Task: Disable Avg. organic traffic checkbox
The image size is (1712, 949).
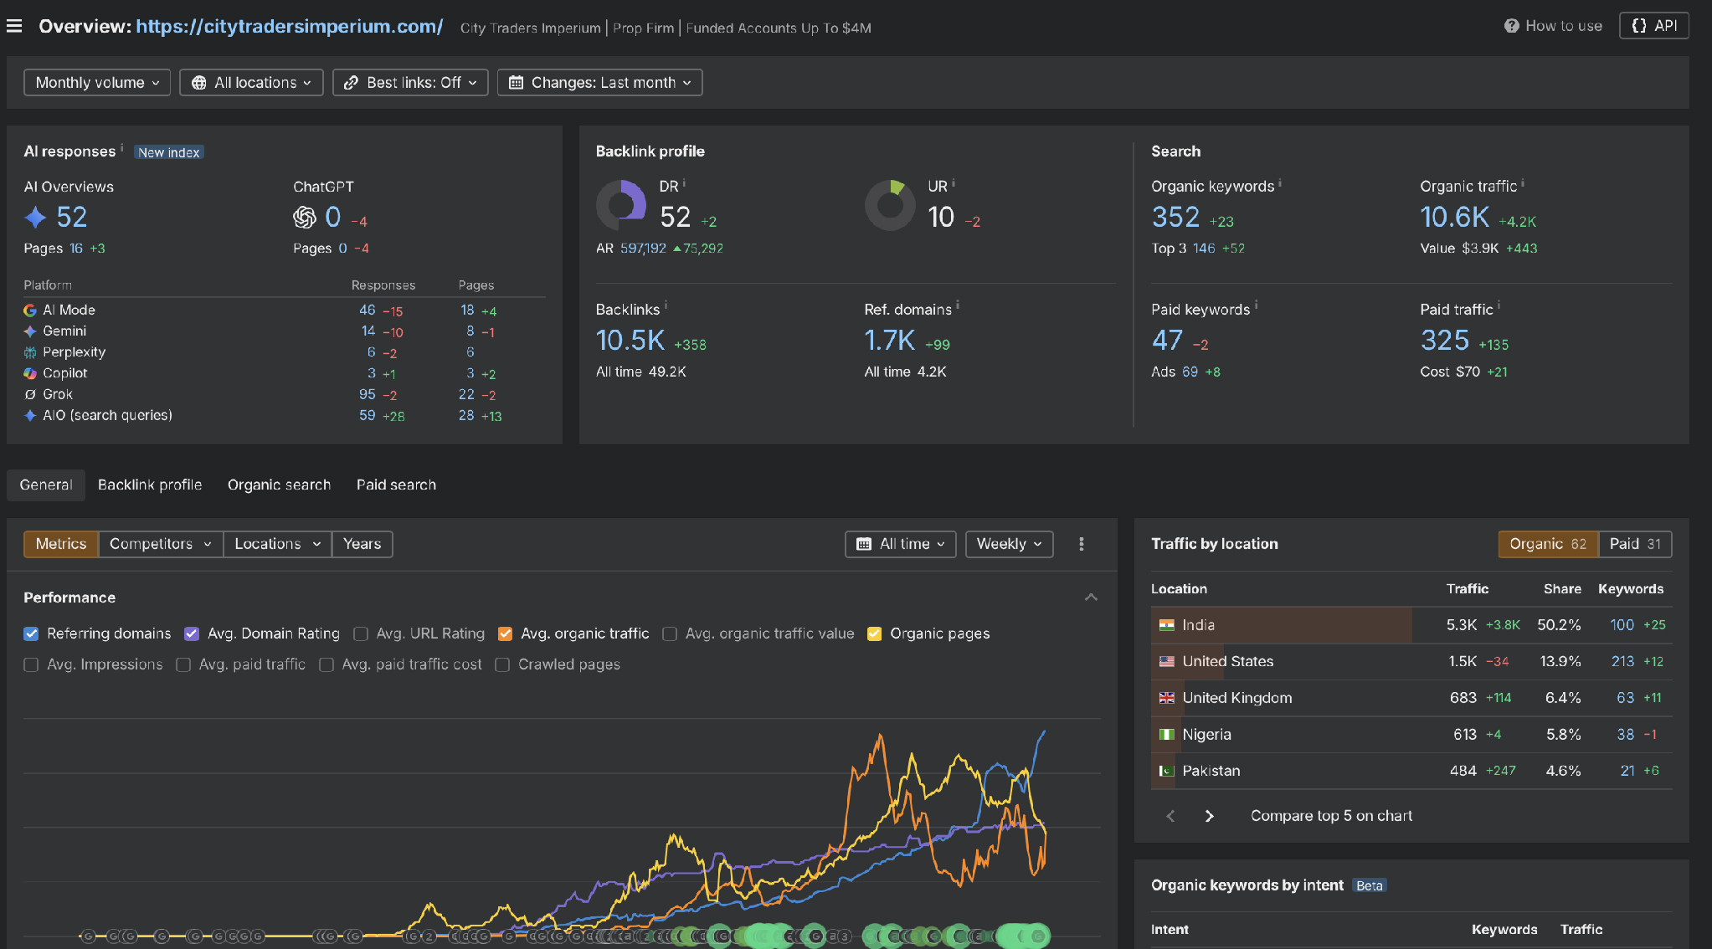Action: (x=505, y=634)
